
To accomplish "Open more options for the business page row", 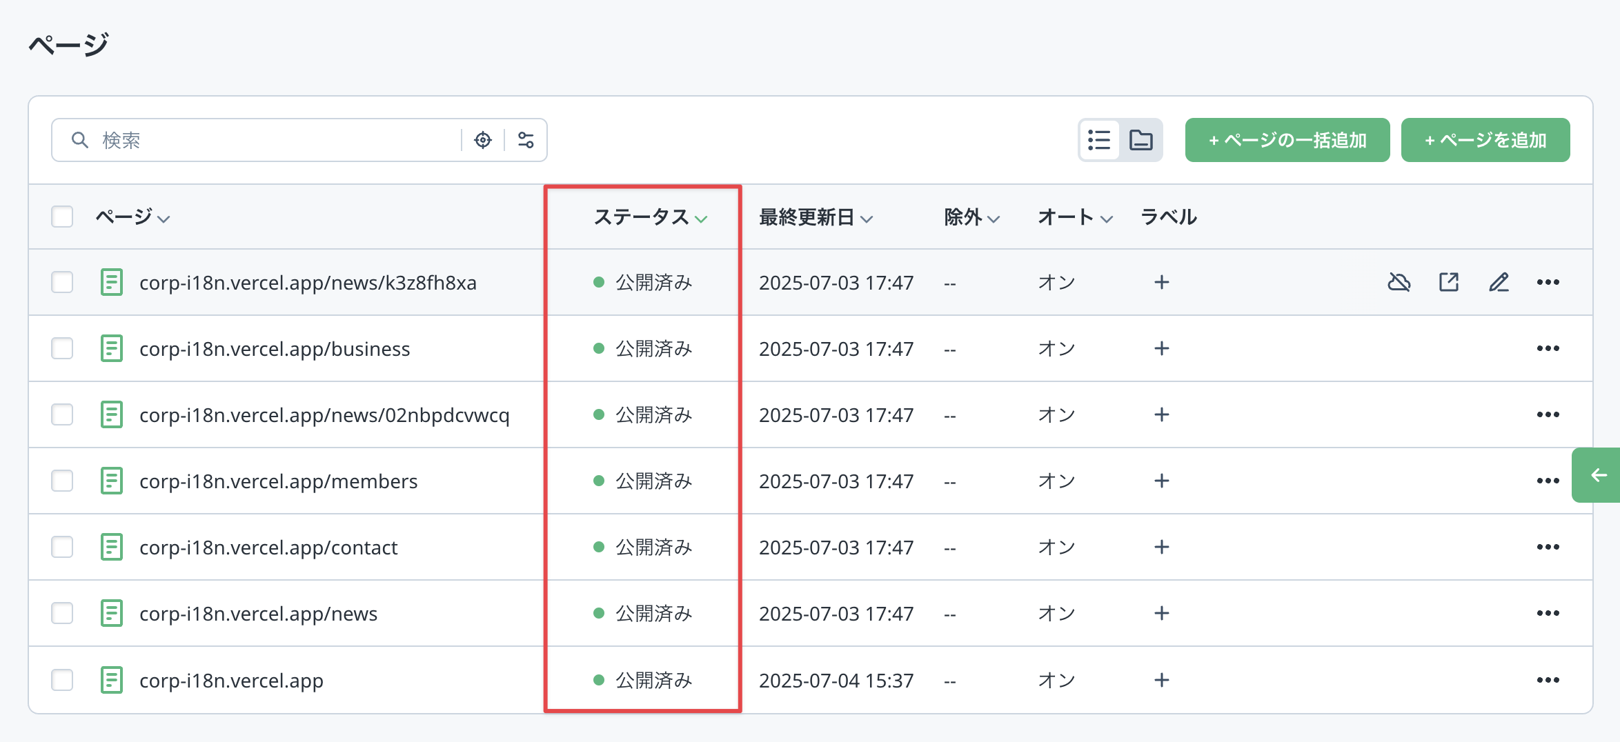I will pyautogui.click(x=1548, y=348).
